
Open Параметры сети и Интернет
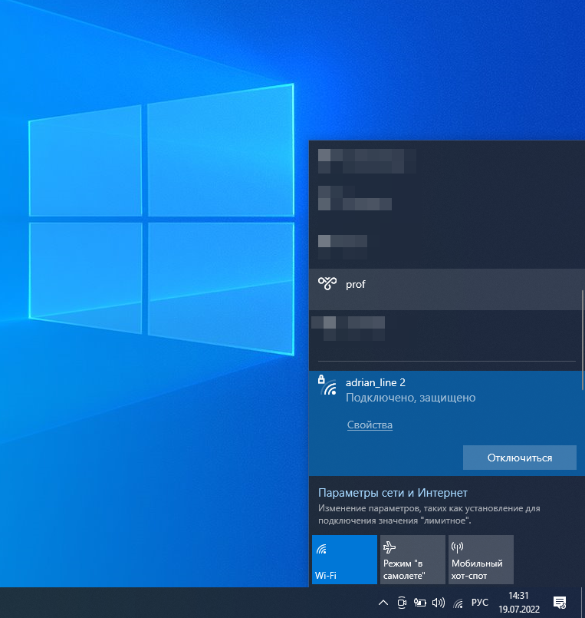click(393, 493)
